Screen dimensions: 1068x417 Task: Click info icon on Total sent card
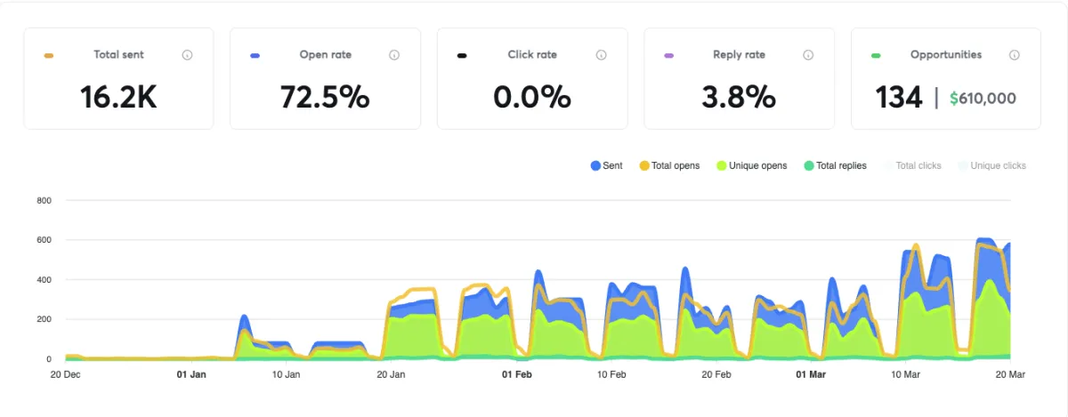point(187,55)
